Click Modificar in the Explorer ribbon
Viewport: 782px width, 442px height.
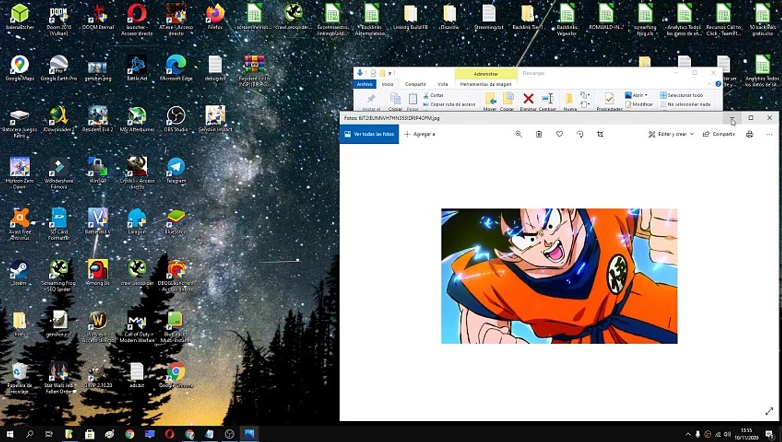(x=639, y=104)
